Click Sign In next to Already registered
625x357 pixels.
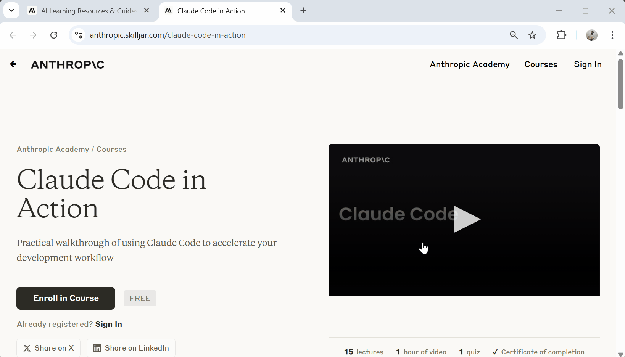[109, 324]
